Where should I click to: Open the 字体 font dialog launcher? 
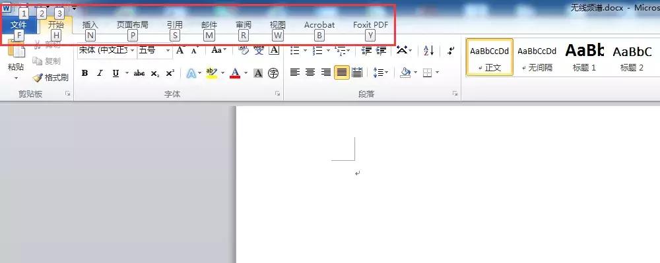coord(277,94)
